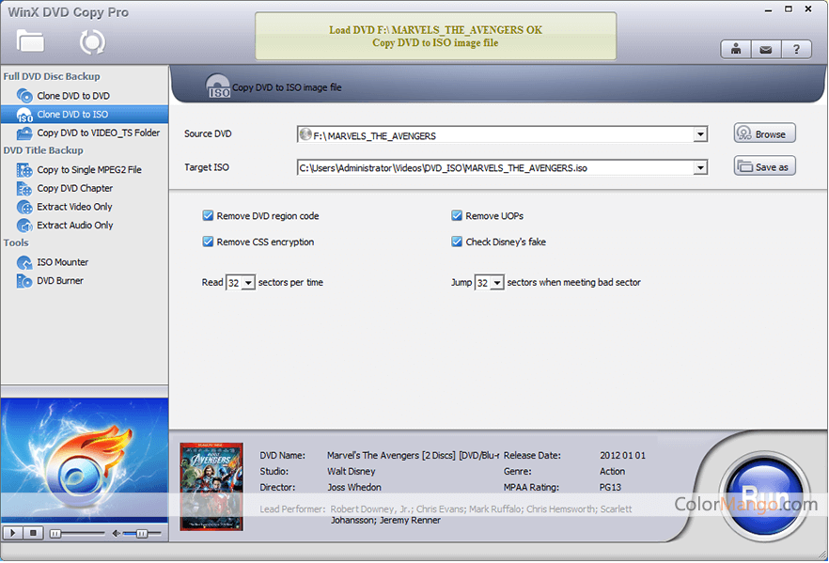
Task: Click the circular refresh icon in header
Action: [x=92, y=41]
